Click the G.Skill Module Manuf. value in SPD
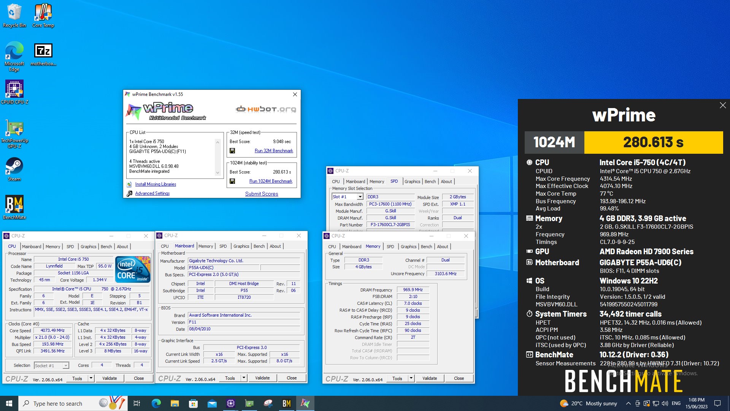This screenshot has width=730, height=411. [x=390, y=211]
